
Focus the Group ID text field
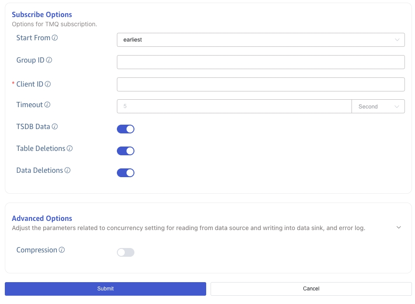tap(260, 62)
